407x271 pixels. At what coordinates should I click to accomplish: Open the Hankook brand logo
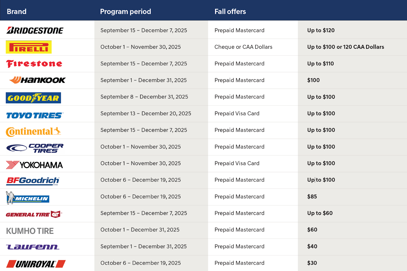tap(37, 80)
